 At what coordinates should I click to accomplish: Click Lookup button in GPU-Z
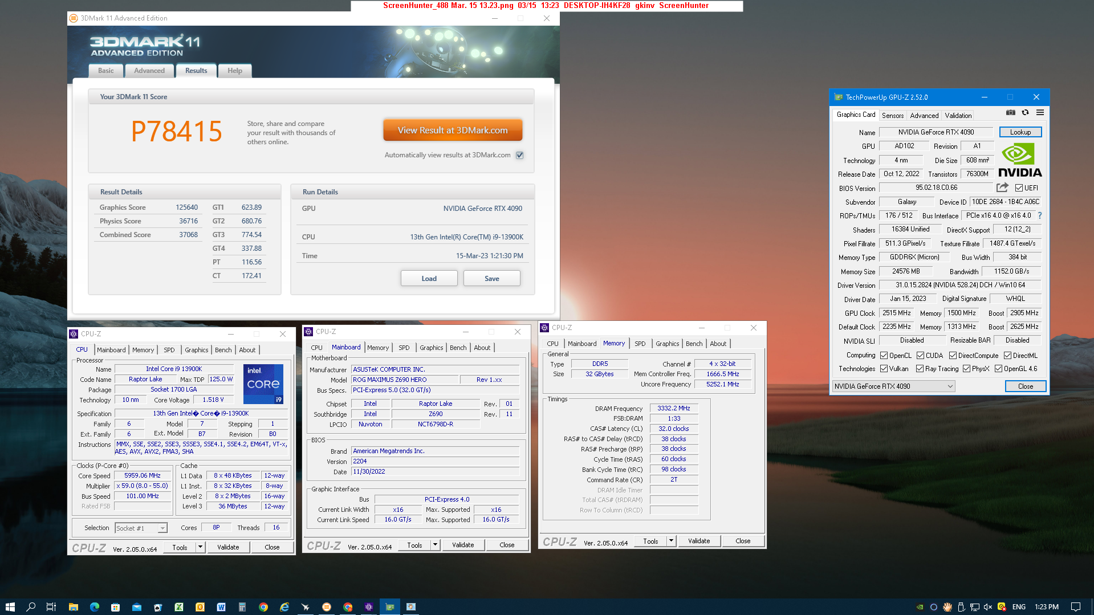pyautogui.click(x=1020, y=132)
